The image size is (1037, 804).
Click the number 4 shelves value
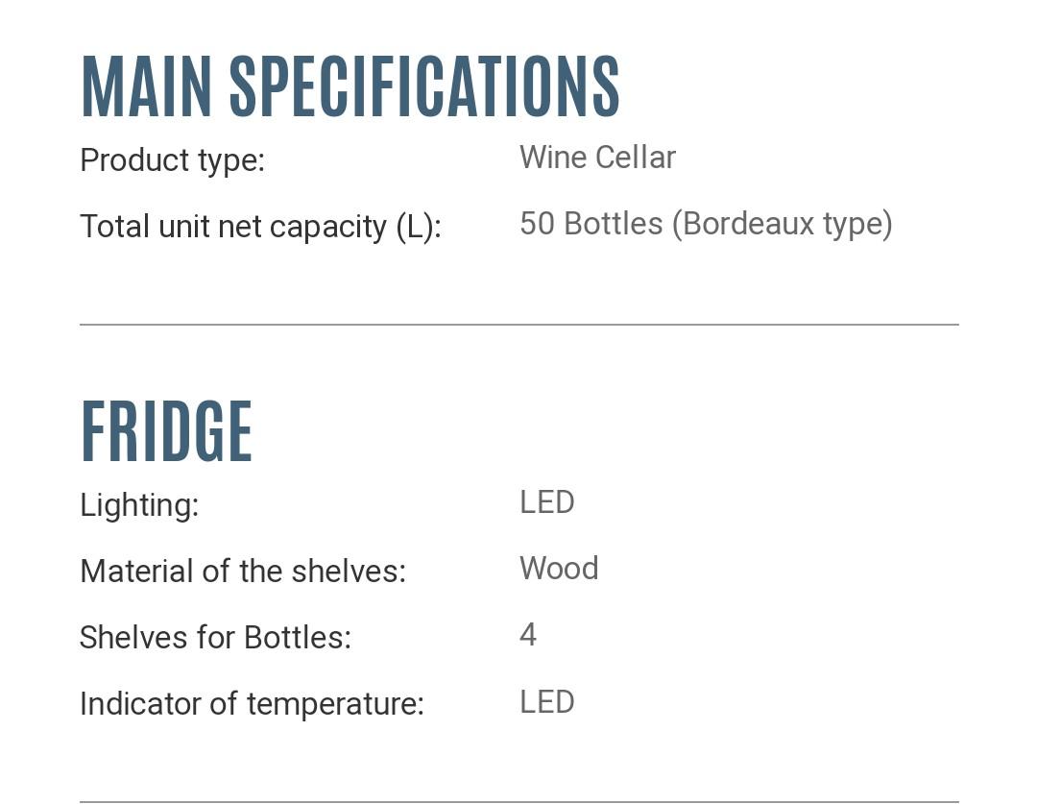point(528,635)
